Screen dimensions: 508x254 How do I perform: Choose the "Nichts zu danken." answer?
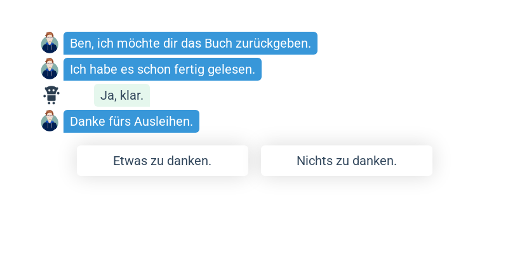tap(346, 161)
